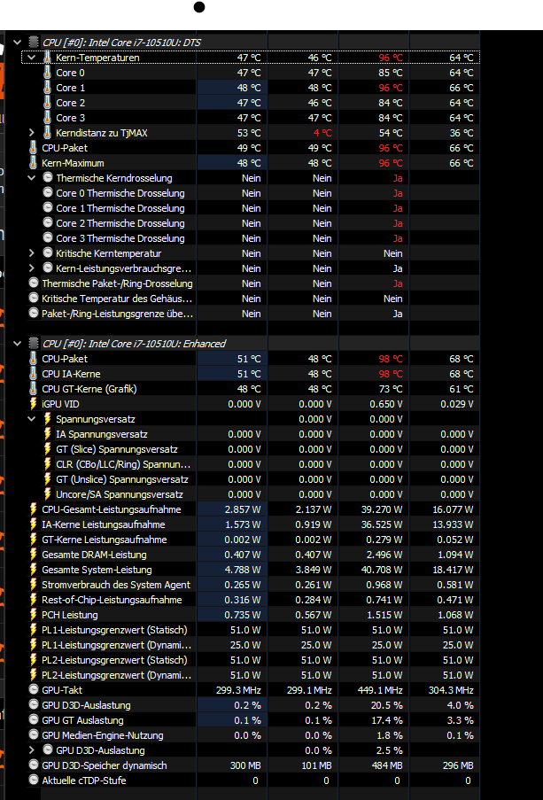Image resolution: width=543 pixels, height=800 pixels.
Task: Click the Kritische Temperatur des Gehäuses icon
Action: [x=34, y=299]
